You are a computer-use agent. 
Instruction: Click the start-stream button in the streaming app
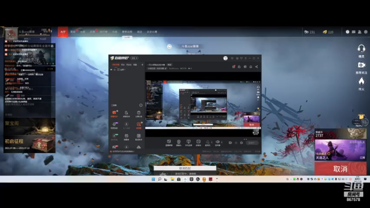pos(252,143)
